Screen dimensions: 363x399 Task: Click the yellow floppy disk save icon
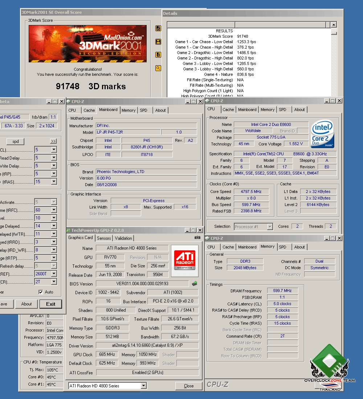tap(158, 42)
